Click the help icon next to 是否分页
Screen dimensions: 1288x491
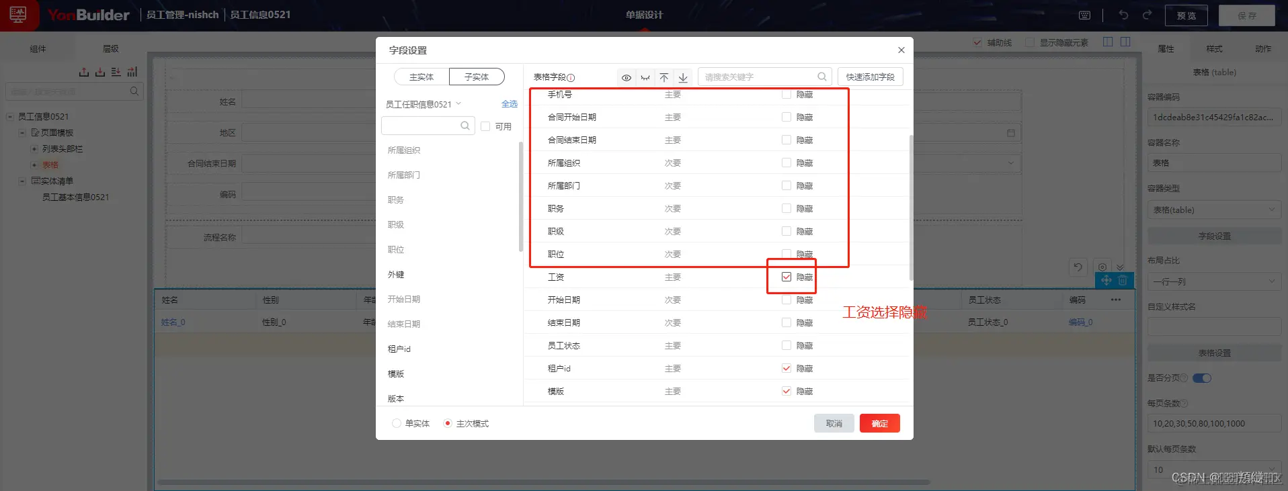click(1184, 378)
